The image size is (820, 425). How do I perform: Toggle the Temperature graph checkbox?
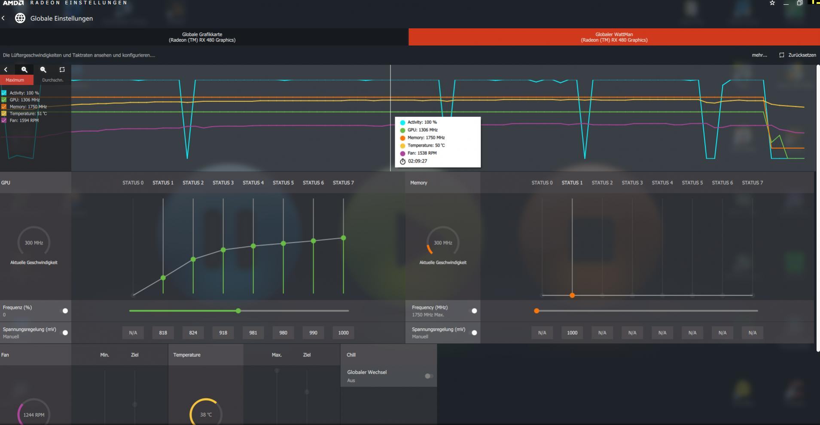4,113
